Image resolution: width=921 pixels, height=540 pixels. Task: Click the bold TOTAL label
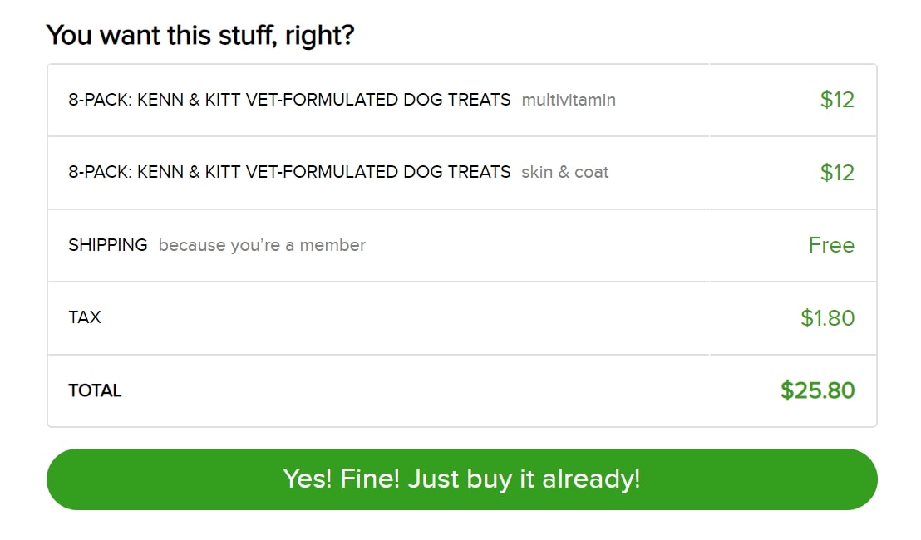pos(95,390)
